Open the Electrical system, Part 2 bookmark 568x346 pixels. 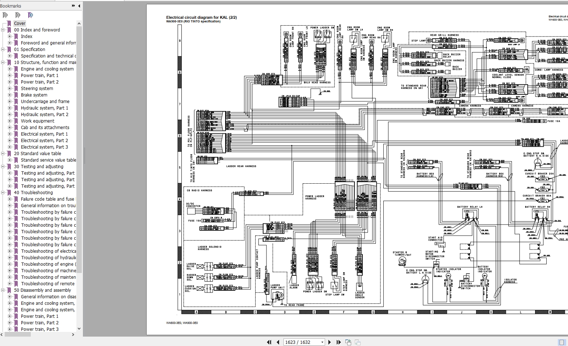point(44,141)
